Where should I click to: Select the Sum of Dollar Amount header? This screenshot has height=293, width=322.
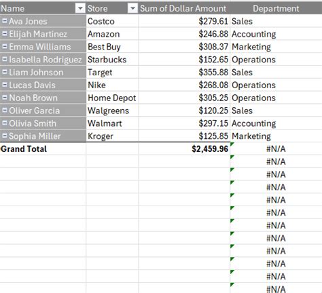184,8
